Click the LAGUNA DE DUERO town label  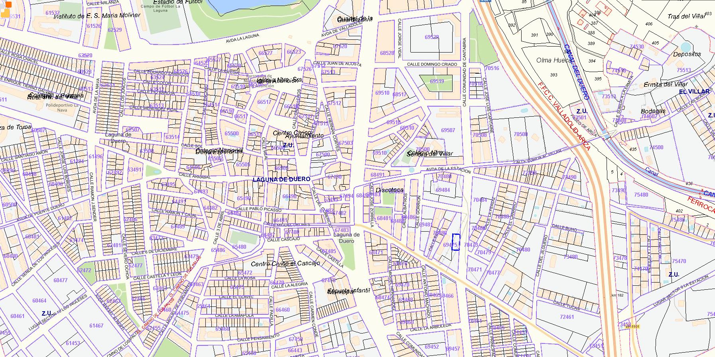coord(281,179)
